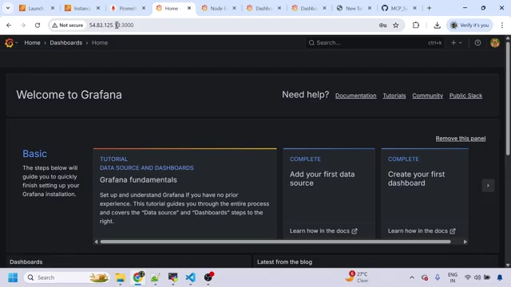This screenshot has height=287, width=511.
Task: Focus the Grafana Search field
Action: [x=374, y=42]
